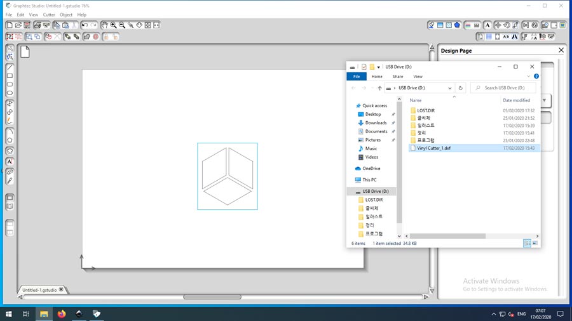
Task: Open the Design Page dropdown arrow
Action: [544, 100]
